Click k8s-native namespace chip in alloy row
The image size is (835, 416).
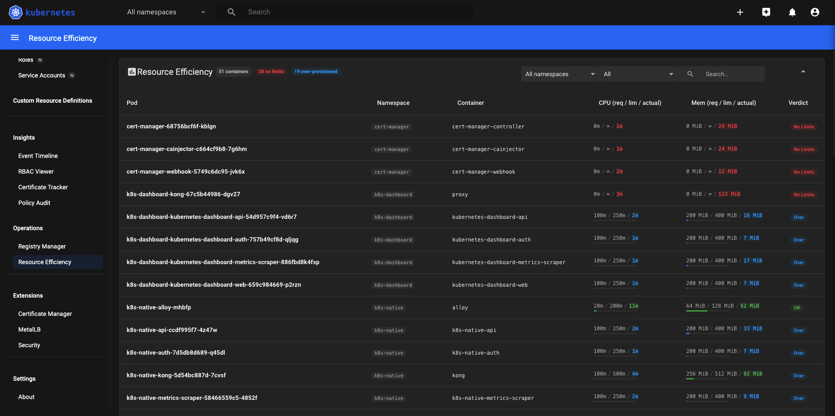point(389,308)
